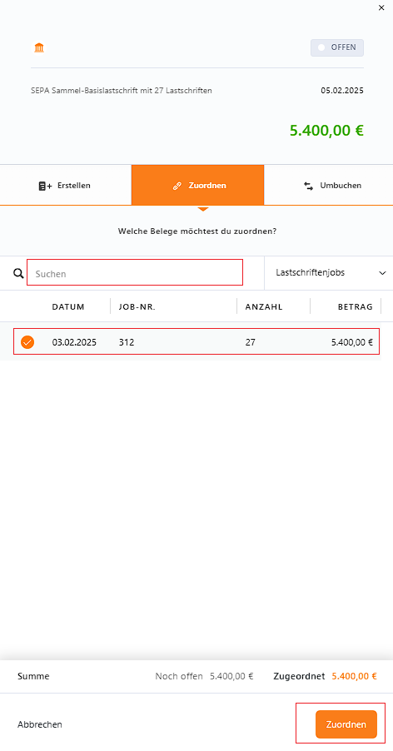Close the panel with the X icon
This screenshot has height=751, width=393.
click(381, 8)
